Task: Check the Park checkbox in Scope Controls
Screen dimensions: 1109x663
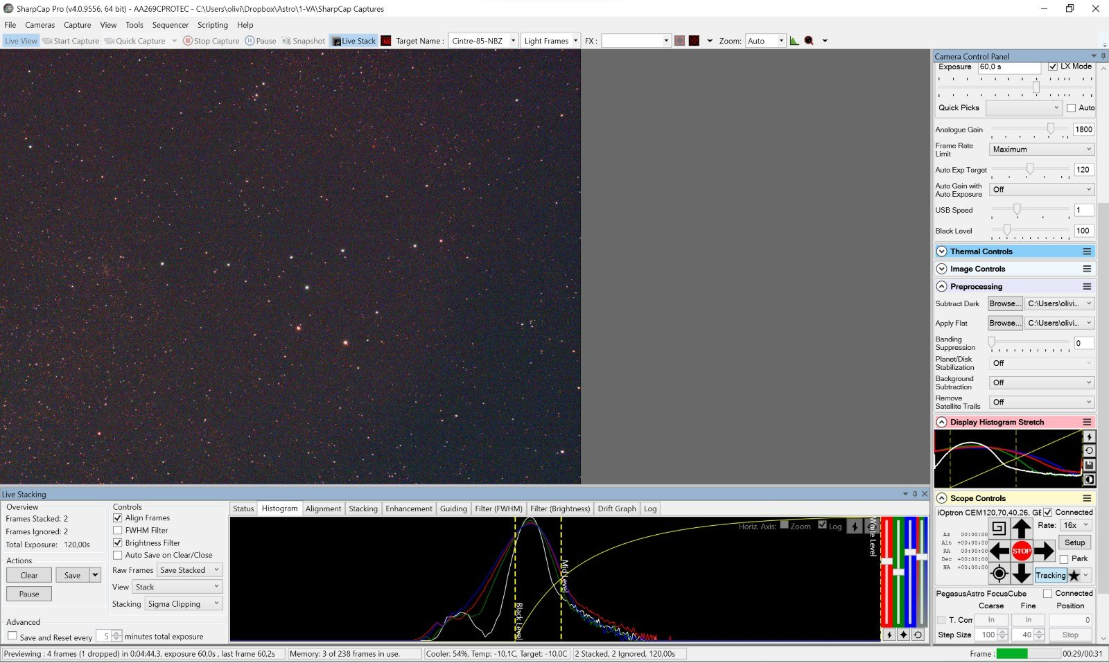Action: click(1064, 559)
